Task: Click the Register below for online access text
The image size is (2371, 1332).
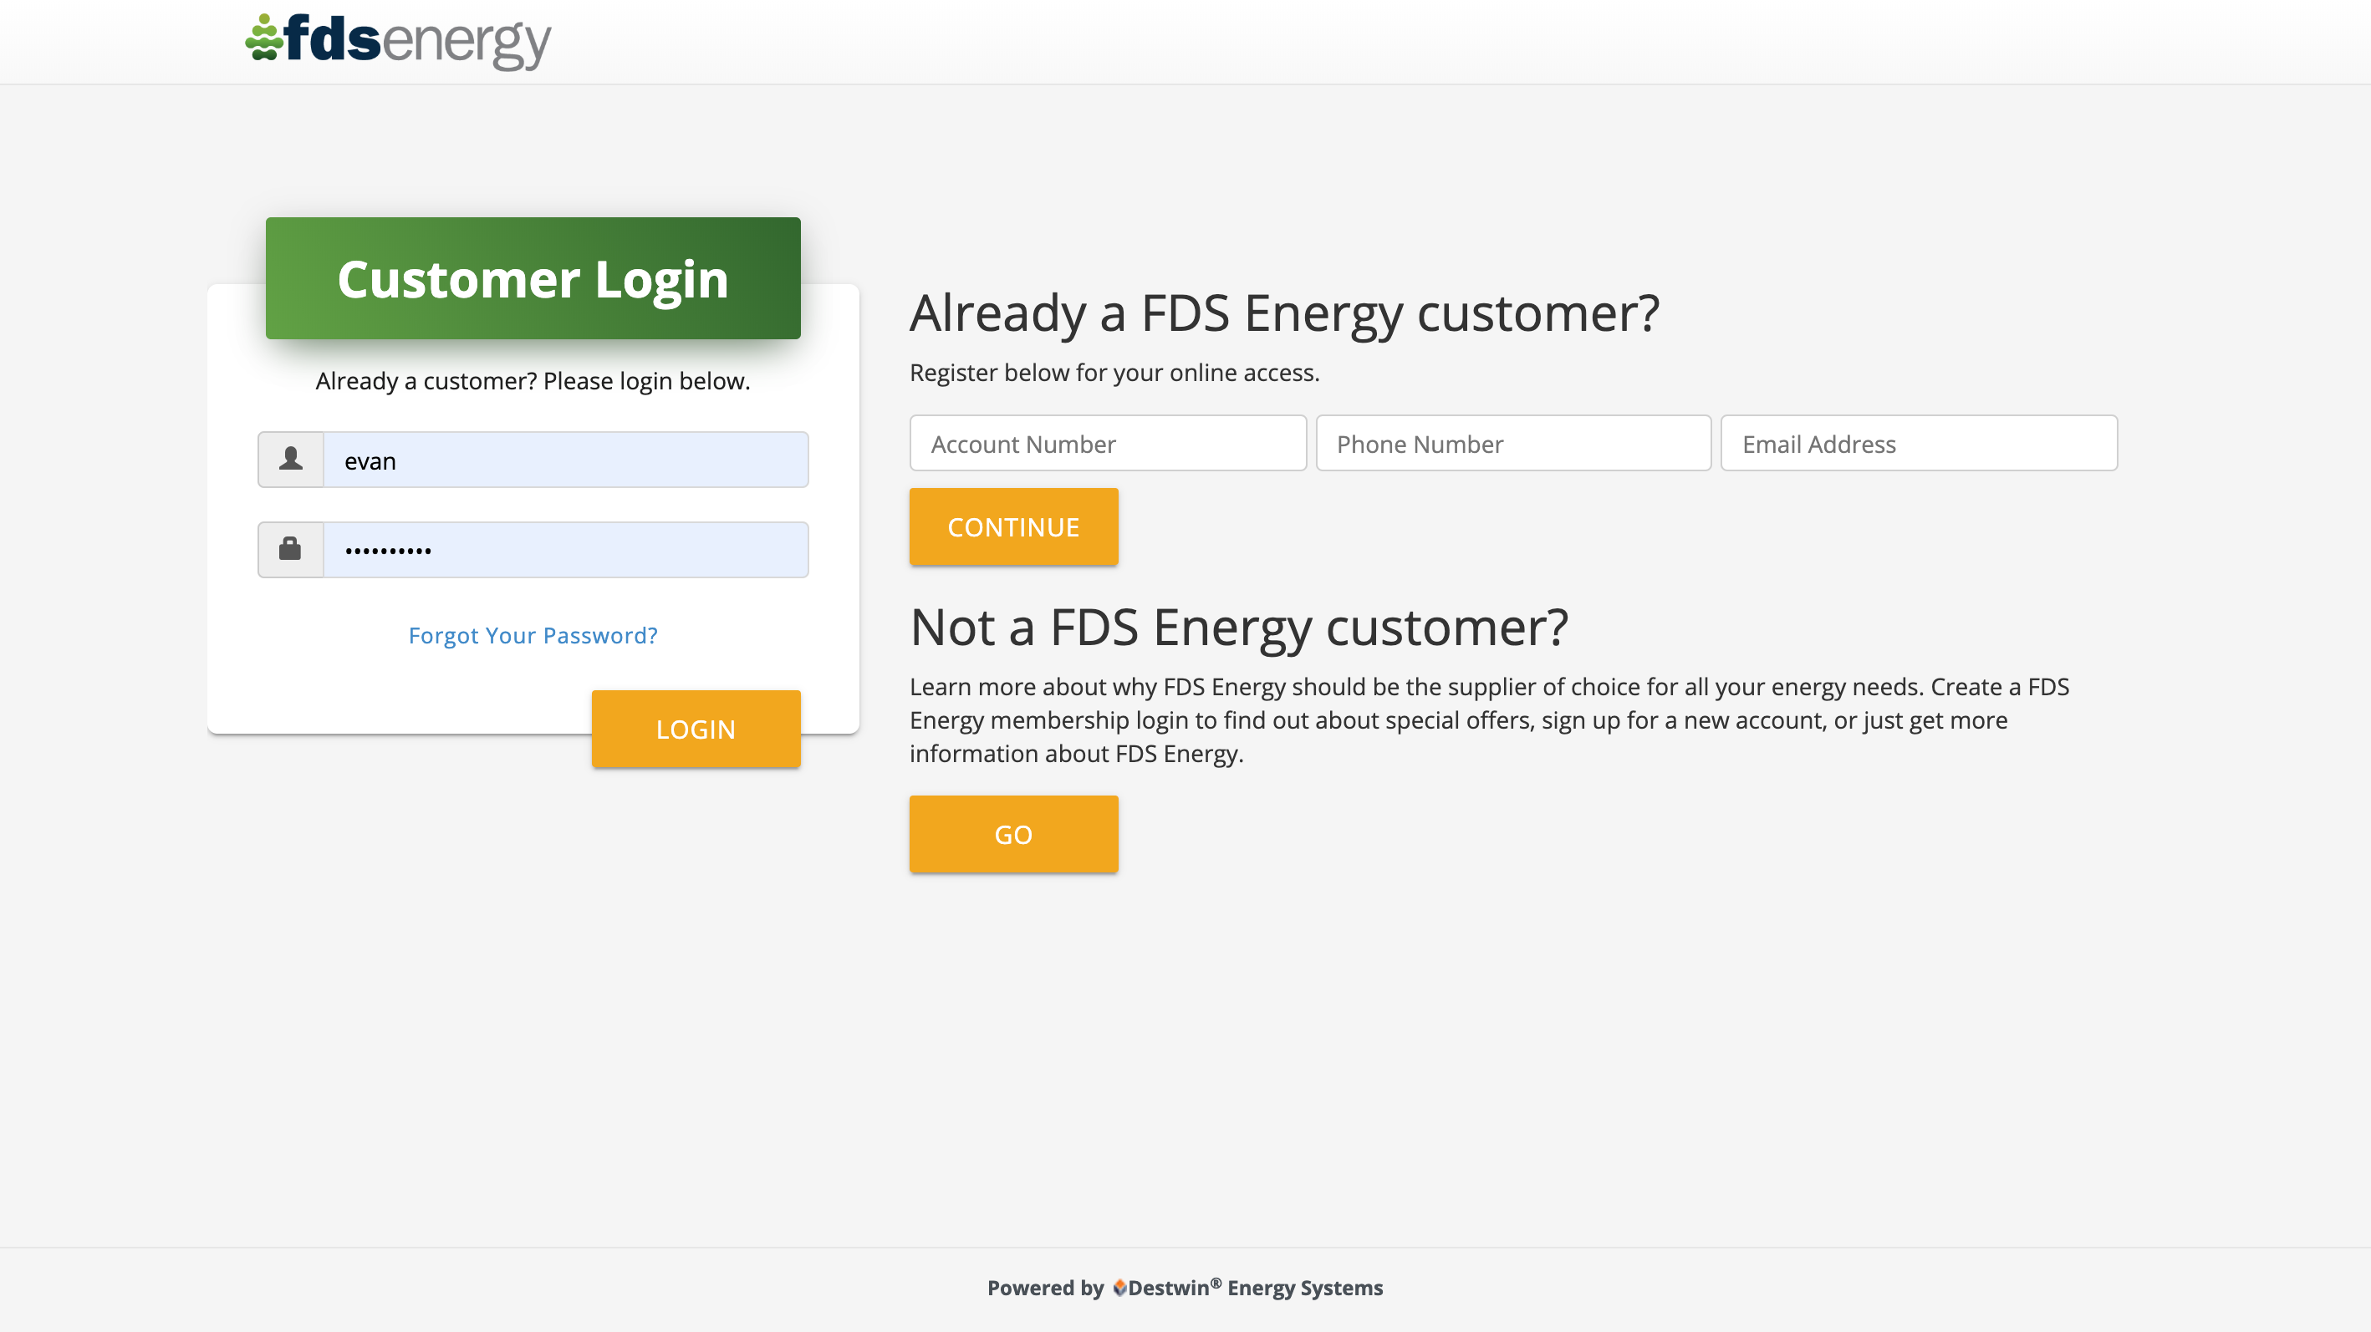Action: pyautogui.click(x=1114, y=373)
